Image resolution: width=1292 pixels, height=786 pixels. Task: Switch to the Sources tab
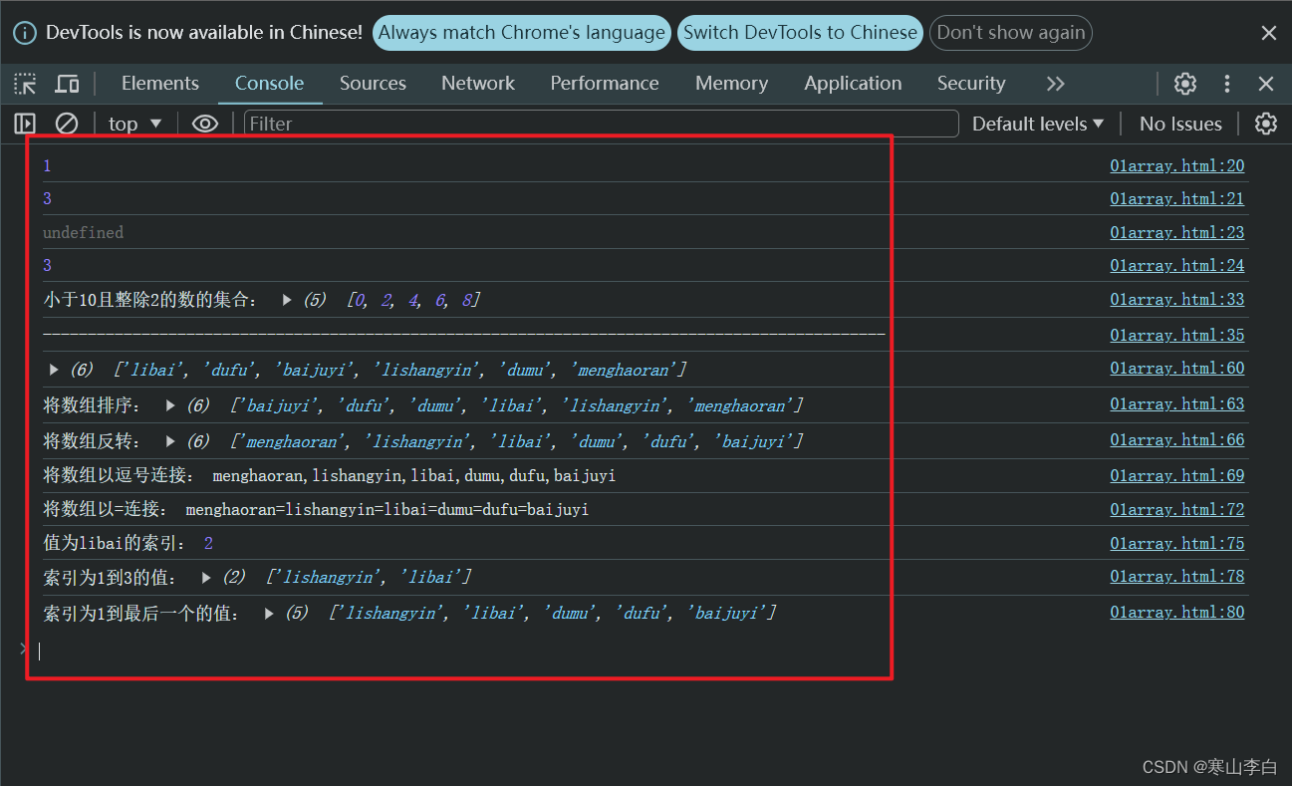373,84
